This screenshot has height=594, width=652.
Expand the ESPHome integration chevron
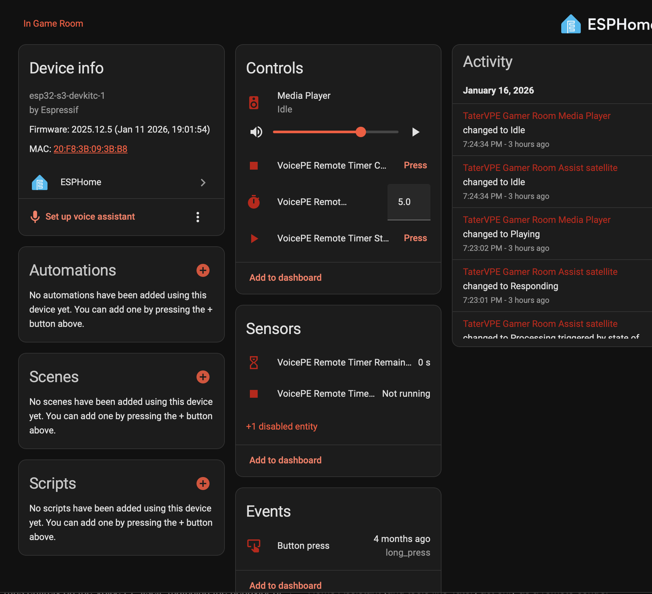203,182
